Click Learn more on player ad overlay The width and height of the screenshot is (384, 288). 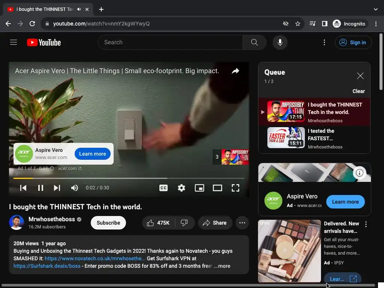coord(93,154)
